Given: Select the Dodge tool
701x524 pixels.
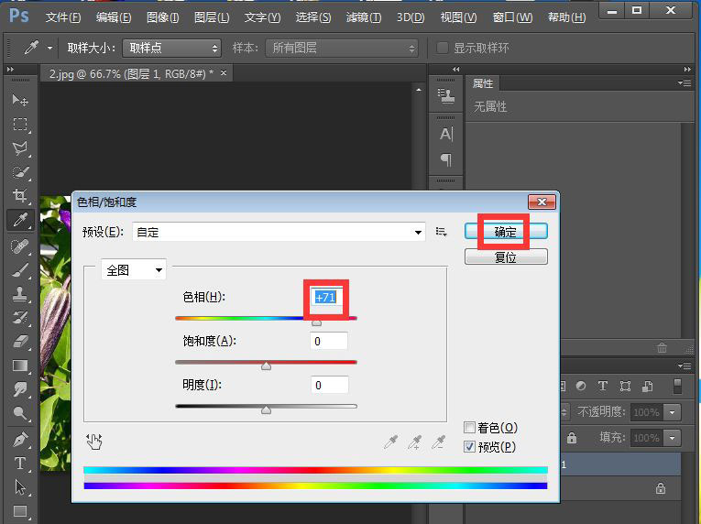Looking at the screenshot, I should [x=20, y=413].
